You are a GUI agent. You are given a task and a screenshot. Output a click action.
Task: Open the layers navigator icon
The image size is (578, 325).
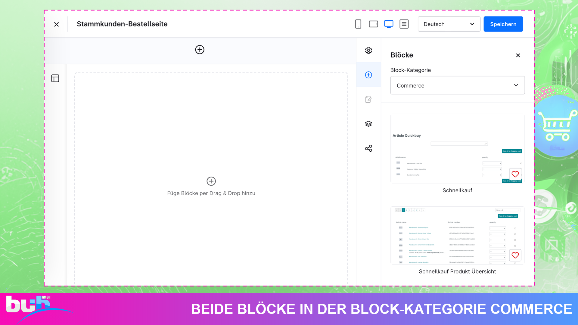click(x=368, y=124)
